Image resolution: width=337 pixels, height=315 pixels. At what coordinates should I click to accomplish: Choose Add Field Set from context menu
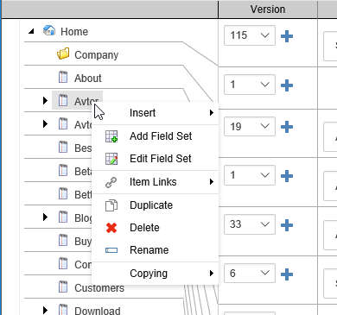pyautogui.click(x=156, y=136)
